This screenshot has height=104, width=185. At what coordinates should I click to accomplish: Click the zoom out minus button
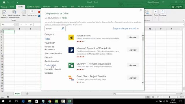click(162, 97)
